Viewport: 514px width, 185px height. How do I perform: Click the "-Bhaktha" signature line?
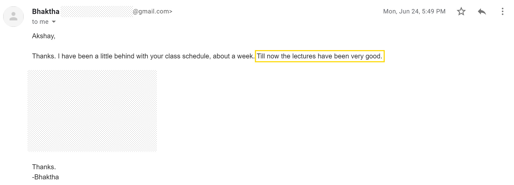pyautogui.click(x=46, y=177)
